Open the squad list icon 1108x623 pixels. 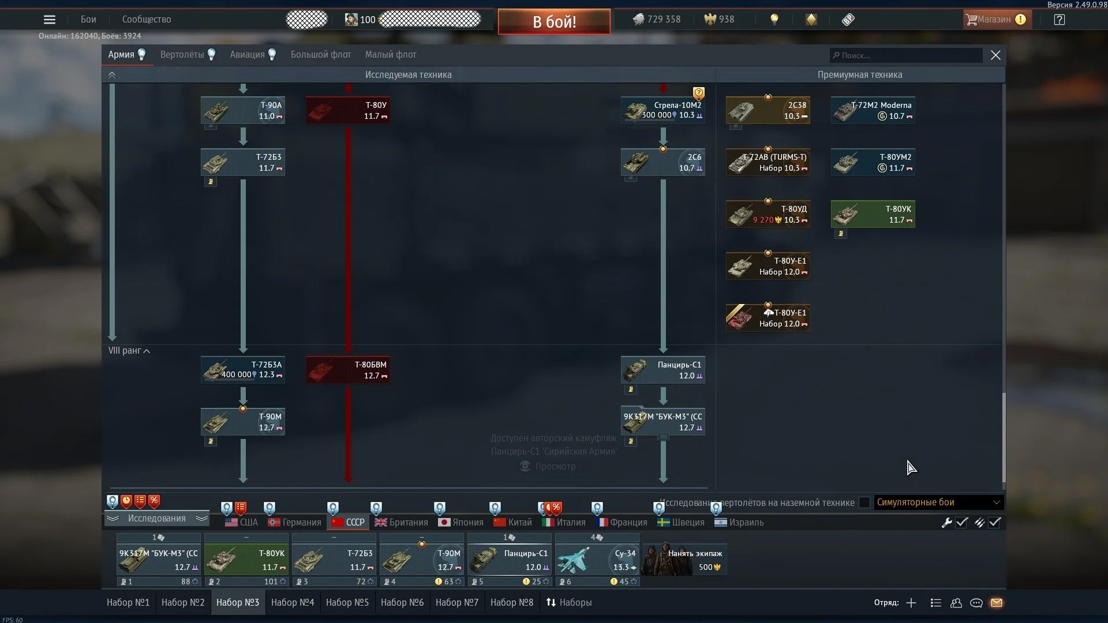pyautogui.click(x=936, y=603)
